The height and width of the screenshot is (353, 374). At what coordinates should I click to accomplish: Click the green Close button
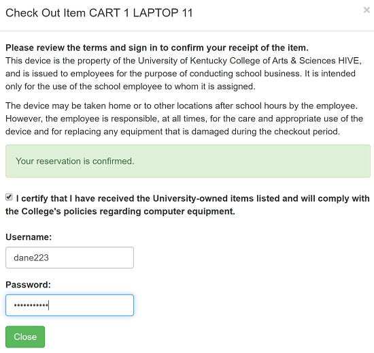click(x=25, y=337)
